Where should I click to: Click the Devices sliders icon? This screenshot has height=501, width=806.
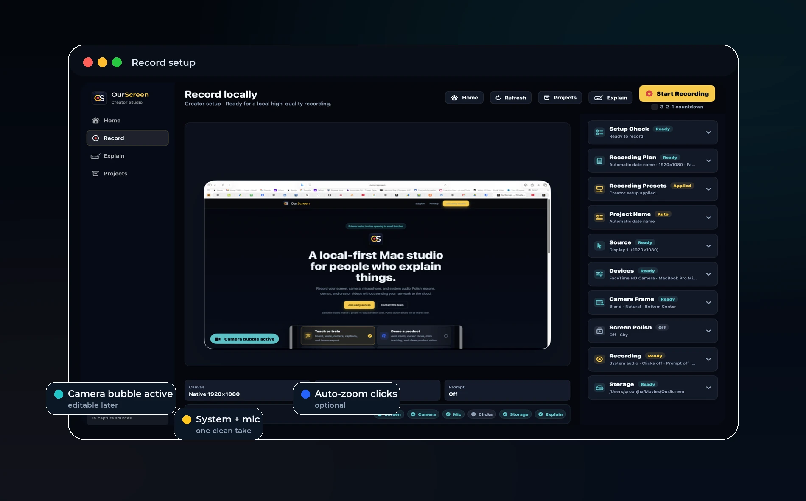[599, 274]
